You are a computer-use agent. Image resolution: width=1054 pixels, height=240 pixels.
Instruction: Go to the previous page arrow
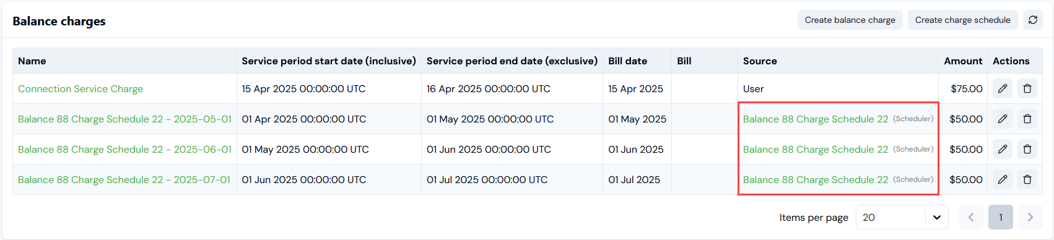971,217
